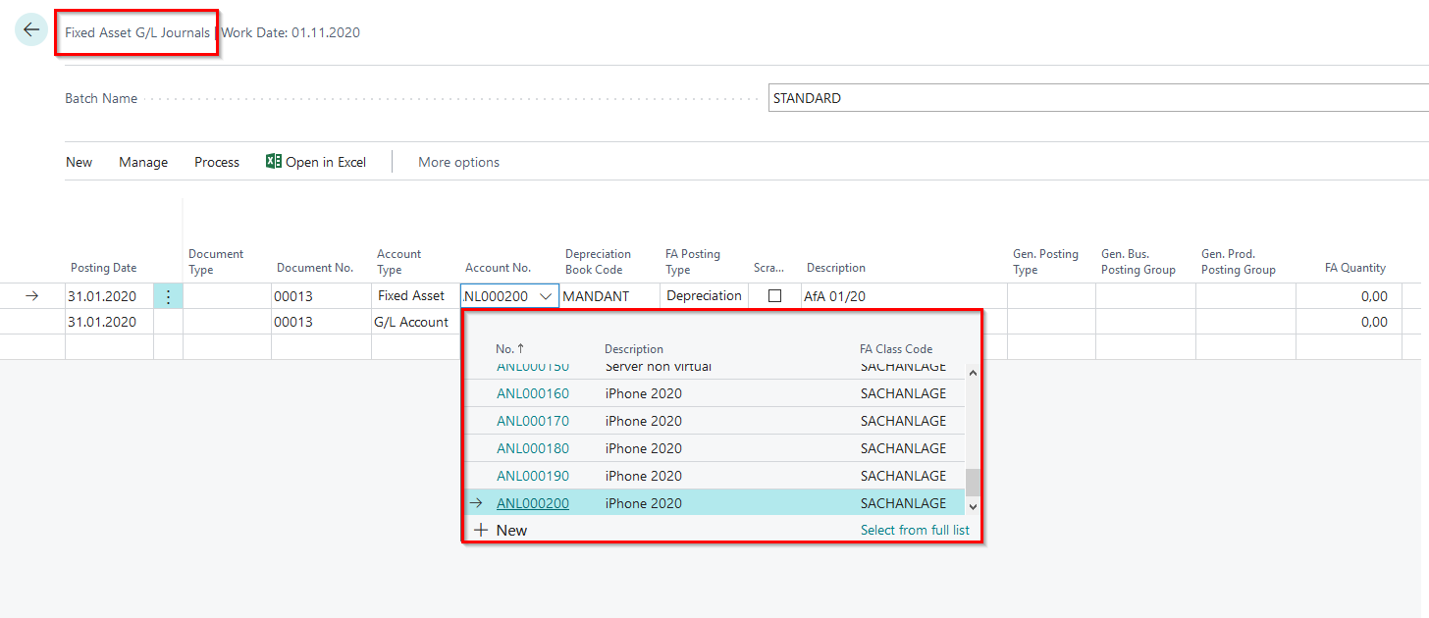This screenshot has height=618, width=1429.
Task: Click the MANDANT Depreciation Book Code cell
Action: point(609,296)
